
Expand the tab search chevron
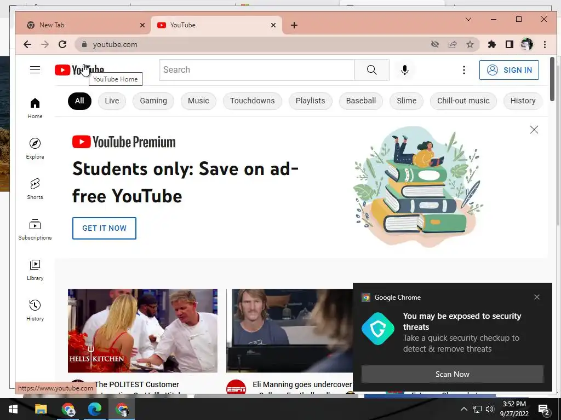click(468, 19)
